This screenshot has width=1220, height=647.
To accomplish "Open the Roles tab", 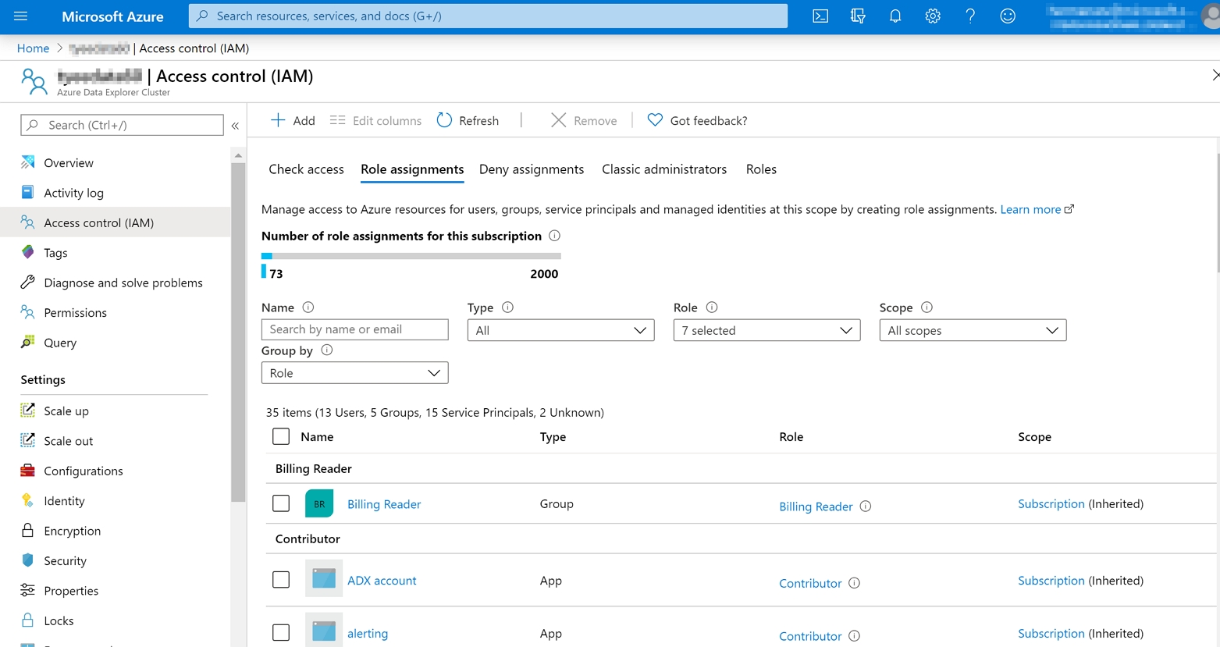I will (761, 169).
